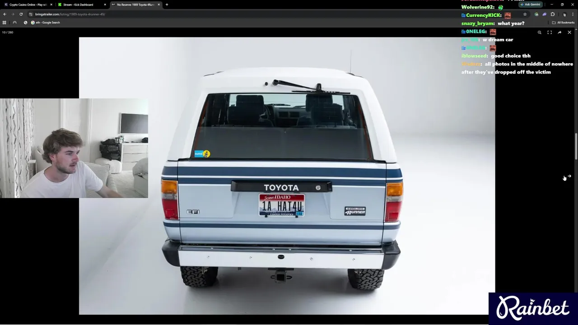View site information icon in address bar
The height and width of the screenshot is (325, 578).
pyautogui.click(x=31, y=14)
